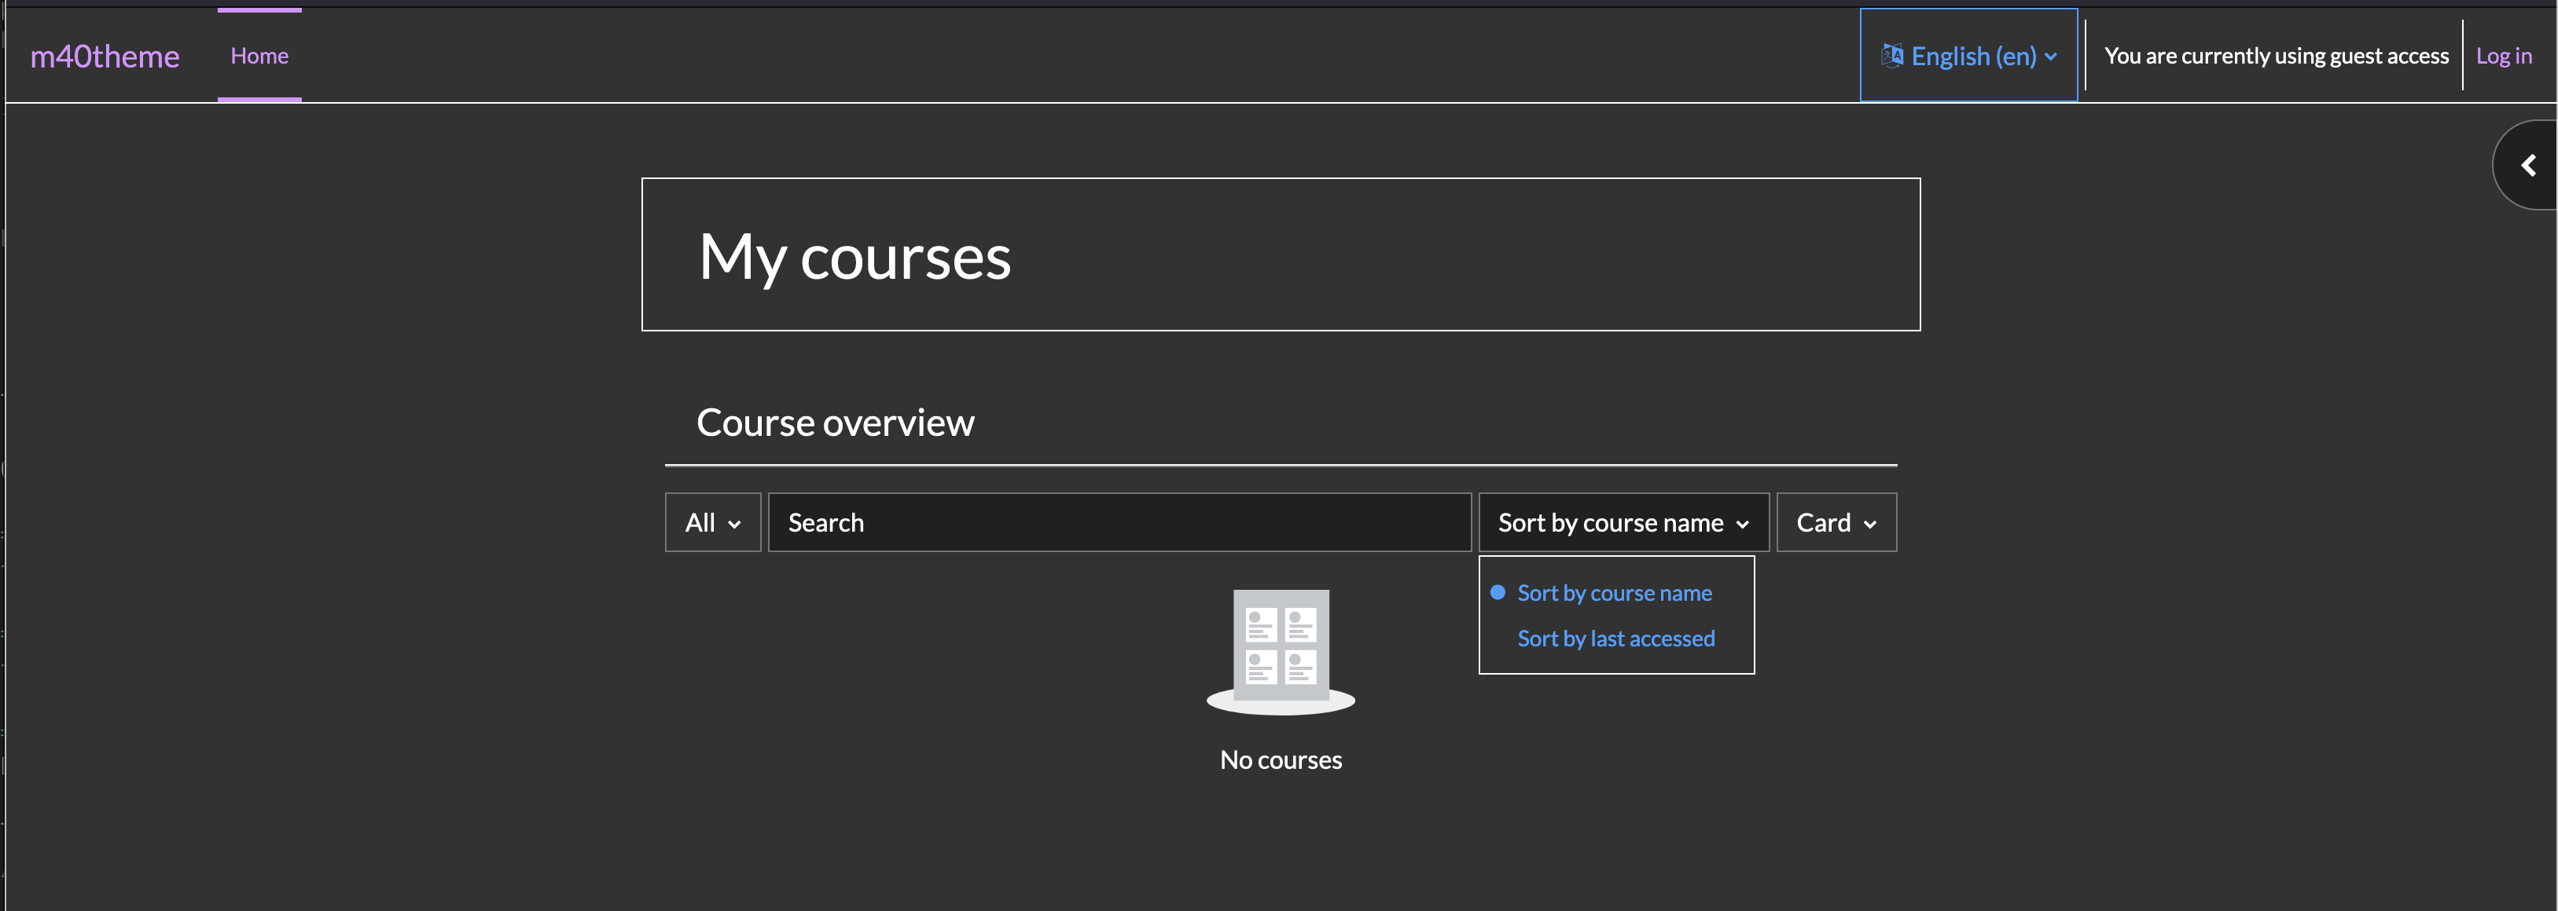2558x911 pixels.
Task: Click 'You are currently using guest access'
Action: pos(2276,56)
